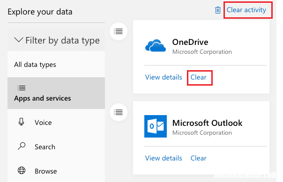283x182 pixels.
Task: Select the Browse filter option
Action: [56, 171]
